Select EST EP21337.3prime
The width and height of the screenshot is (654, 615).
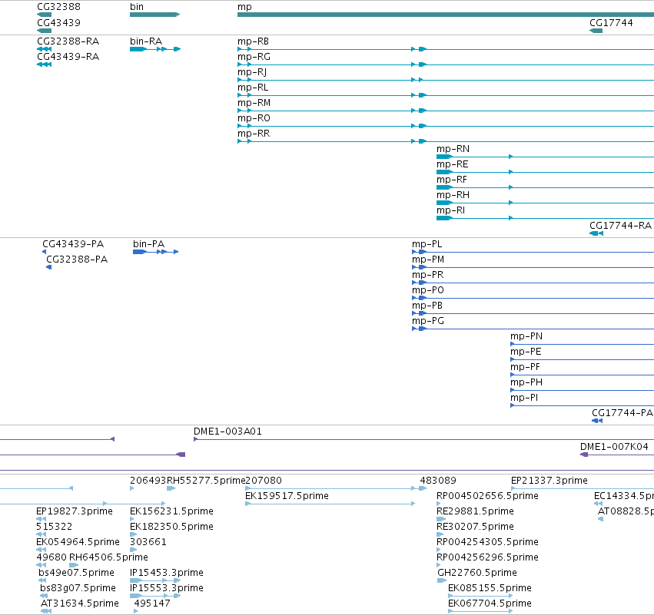coord(549,481)
